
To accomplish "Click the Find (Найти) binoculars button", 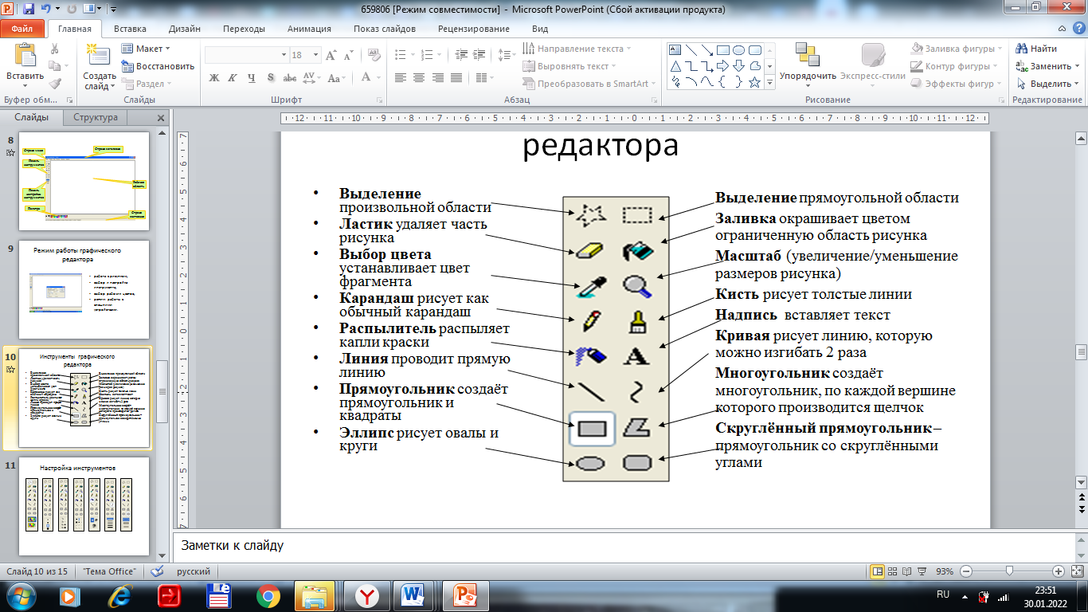I will tap(1038, 49).
